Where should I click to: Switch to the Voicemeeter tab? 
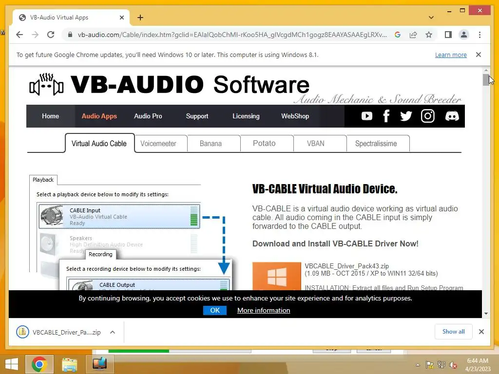(x=160, y=144)
